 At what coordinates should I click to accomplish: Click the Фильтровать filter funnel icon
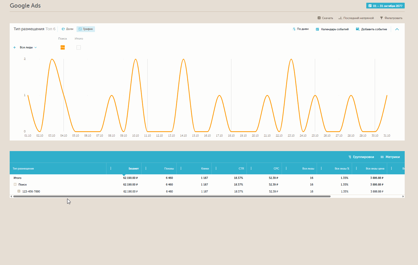[x=381, y=18]
